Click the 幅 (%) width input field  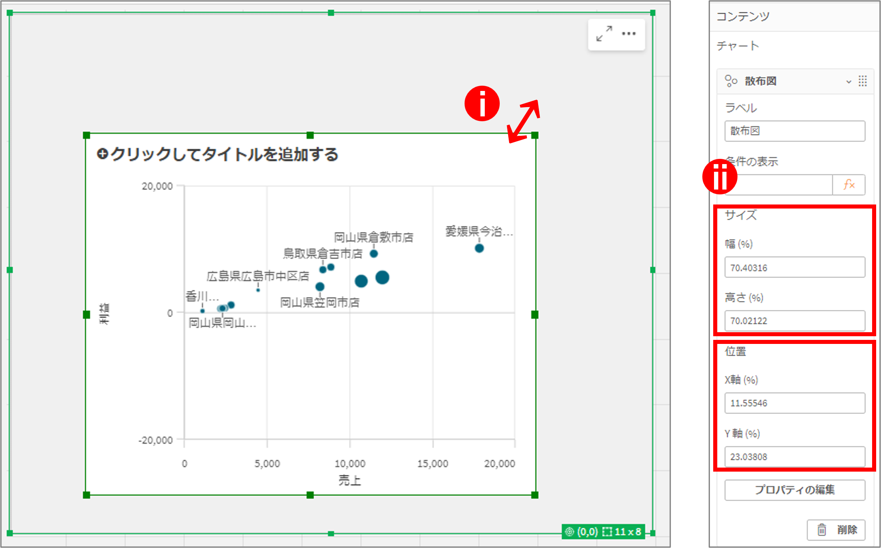[x=794, y=267]
